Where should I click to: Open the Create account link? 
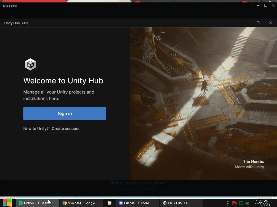(66, 129)
